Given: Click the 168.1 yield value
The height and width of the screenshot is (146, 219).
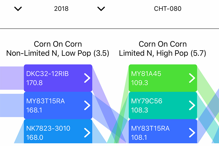Looking at the screenshot, I should [34, 110].
